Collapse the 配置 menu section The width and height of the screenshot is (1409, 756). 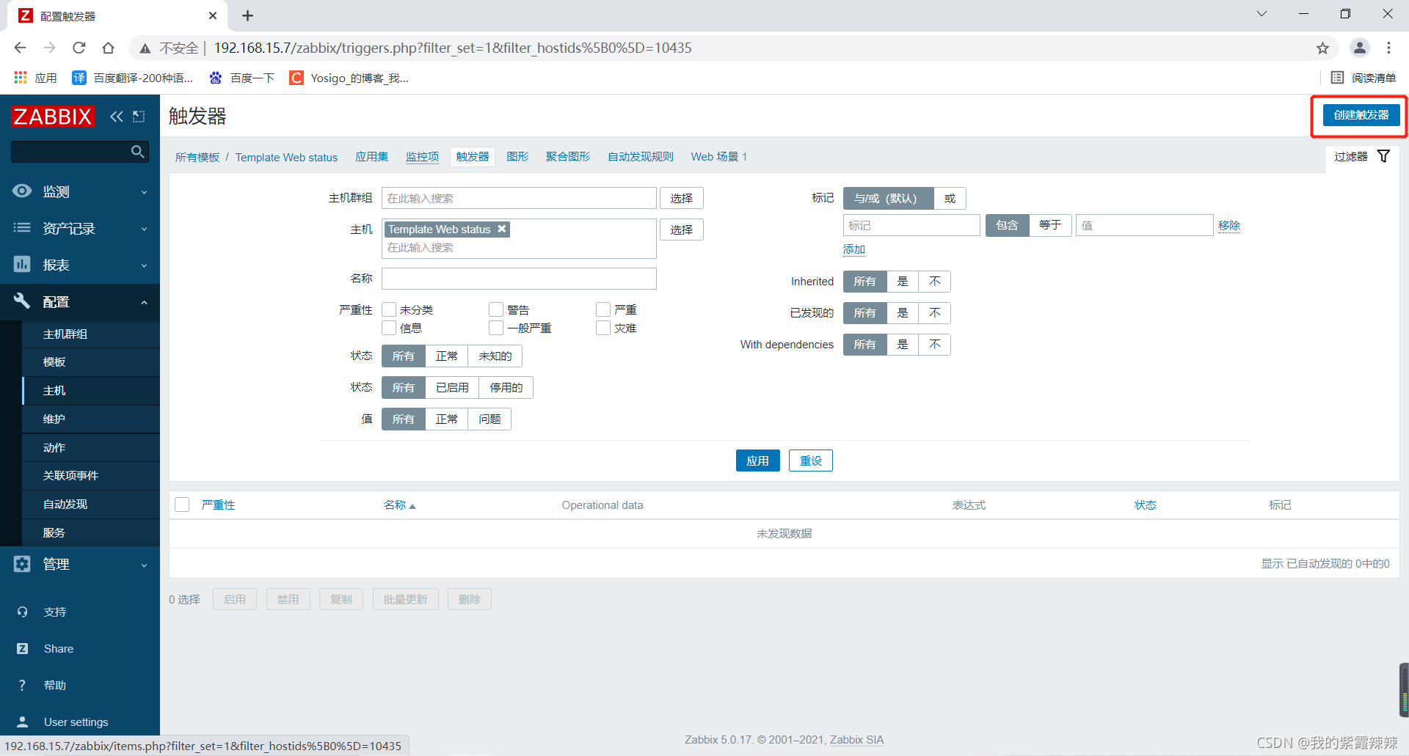pos(144,302)
